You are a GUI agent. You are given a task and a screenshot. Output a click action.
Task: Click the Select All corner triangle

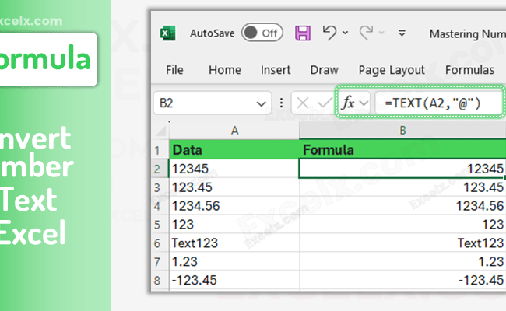pos(160,131)
